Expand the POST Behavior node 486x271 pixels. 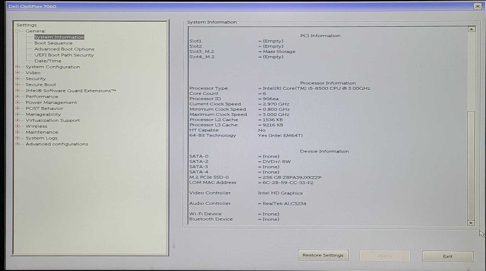[x=18, y=108]
